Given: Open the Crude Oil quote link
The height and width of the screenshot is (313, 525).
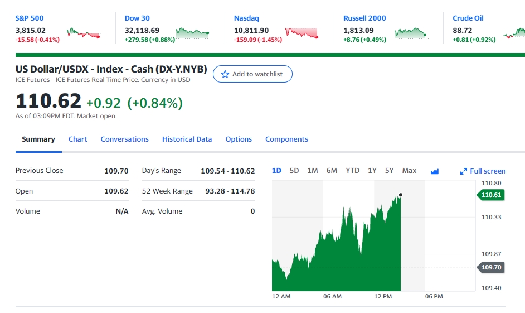Looking at the screenshot, I should (x=468, y=18).
